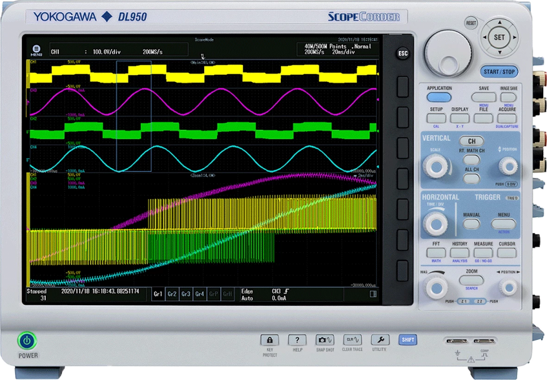Push the soft key directly below ESC
The width and height of the screenshot is (547, 380).
click(x=403, y=87)
